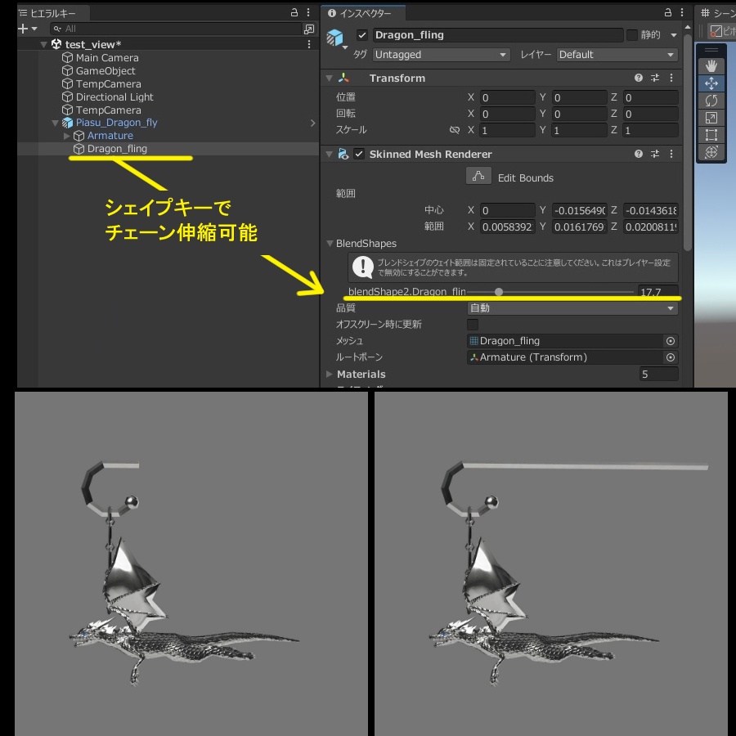Image resolution: width=736 pixels, height=736 pixels.
Task: Select GameObject in hierarchy
Action: pos(105,71)
